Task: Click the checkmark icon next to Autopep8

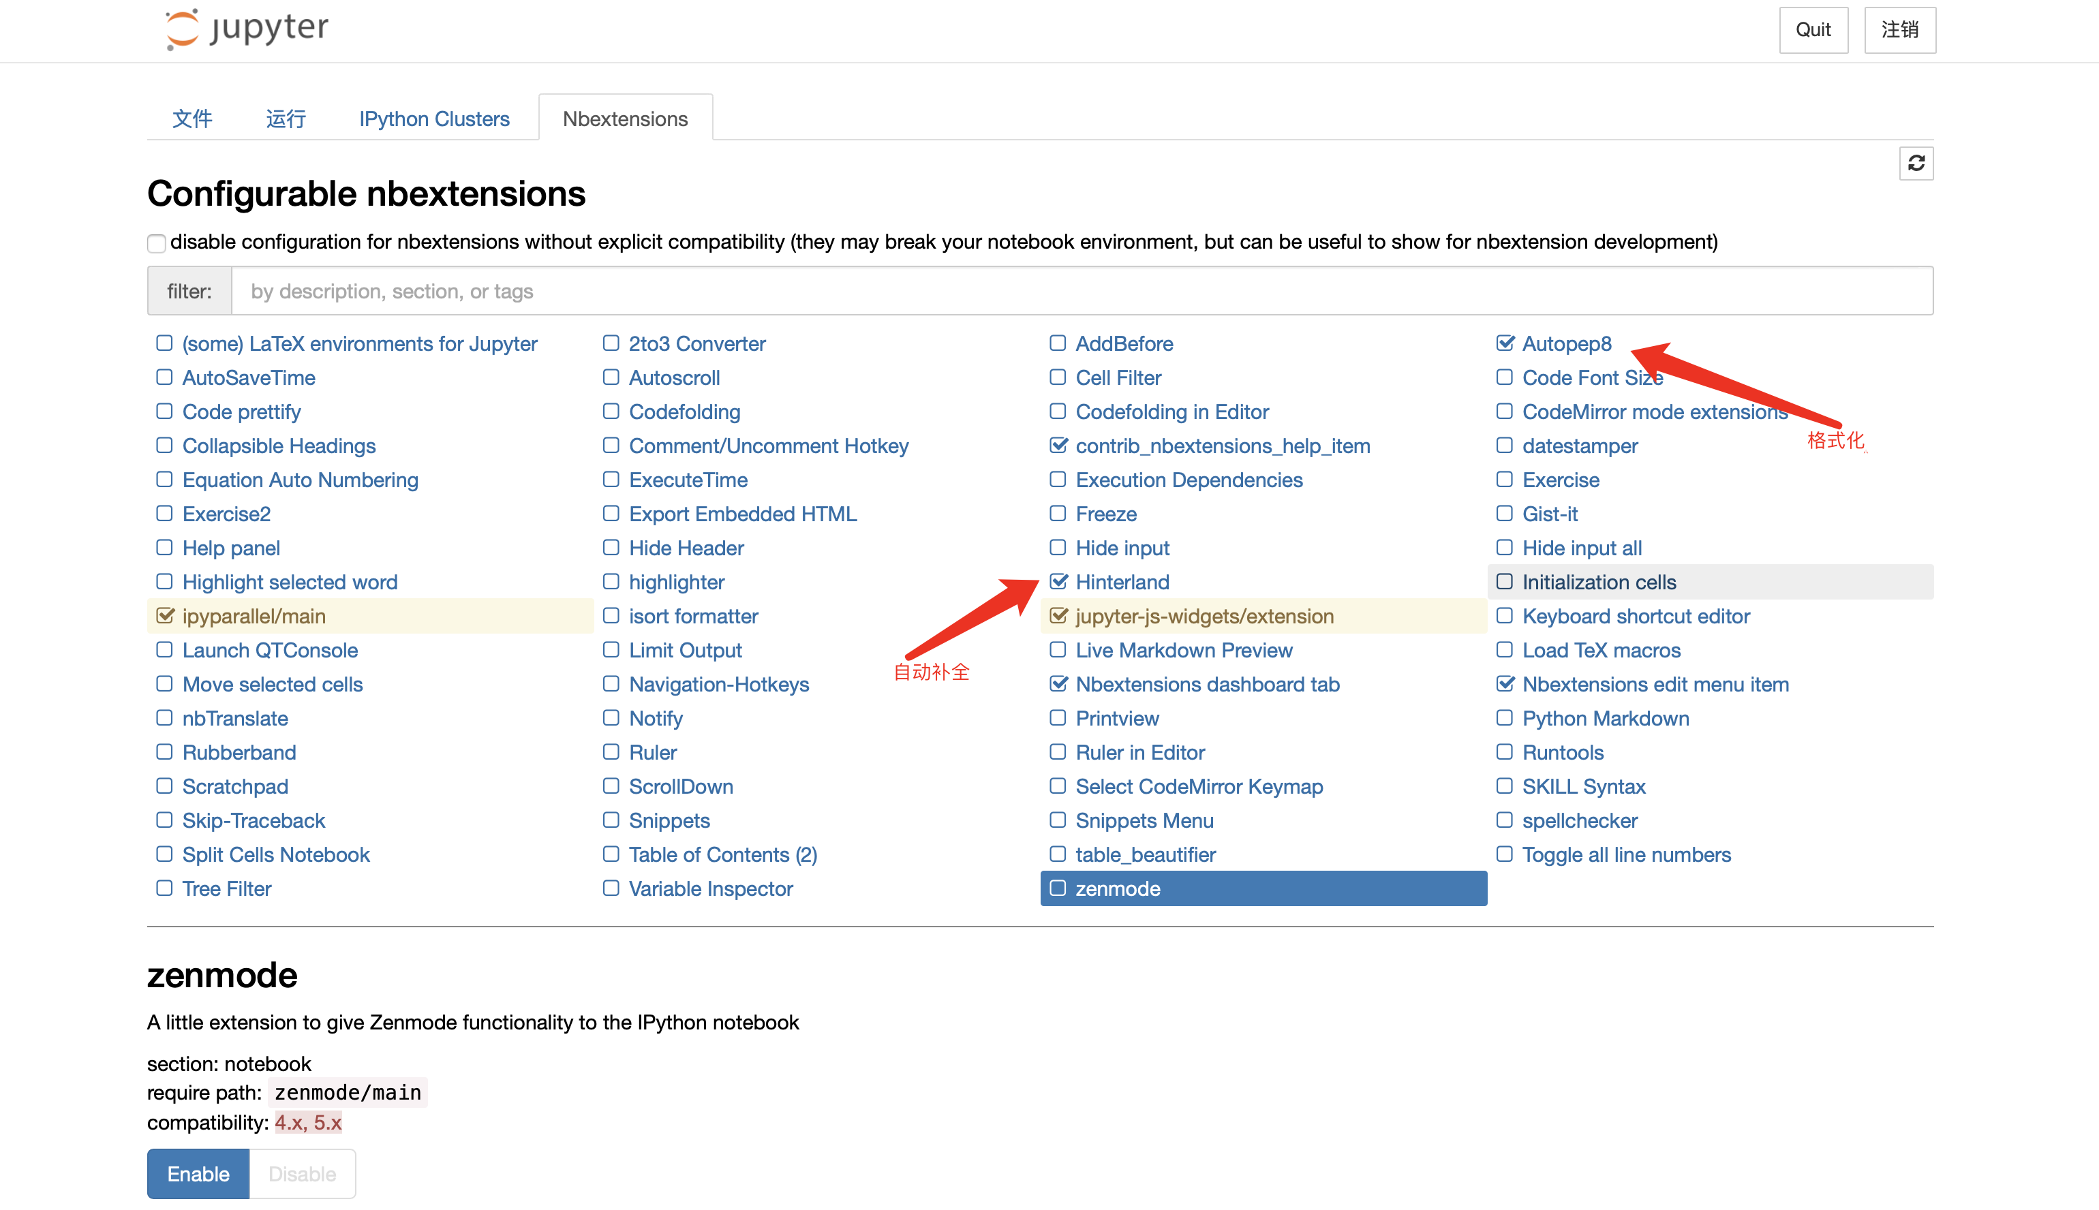Action: [x=1505, y=343]
